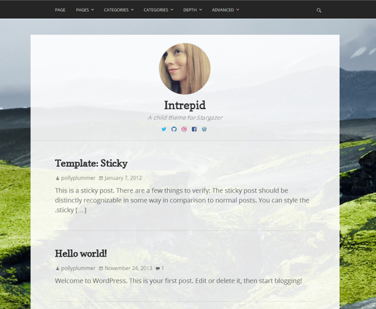
Task: Visit the Intrepid site title link
Action: [x=185, y=105]
